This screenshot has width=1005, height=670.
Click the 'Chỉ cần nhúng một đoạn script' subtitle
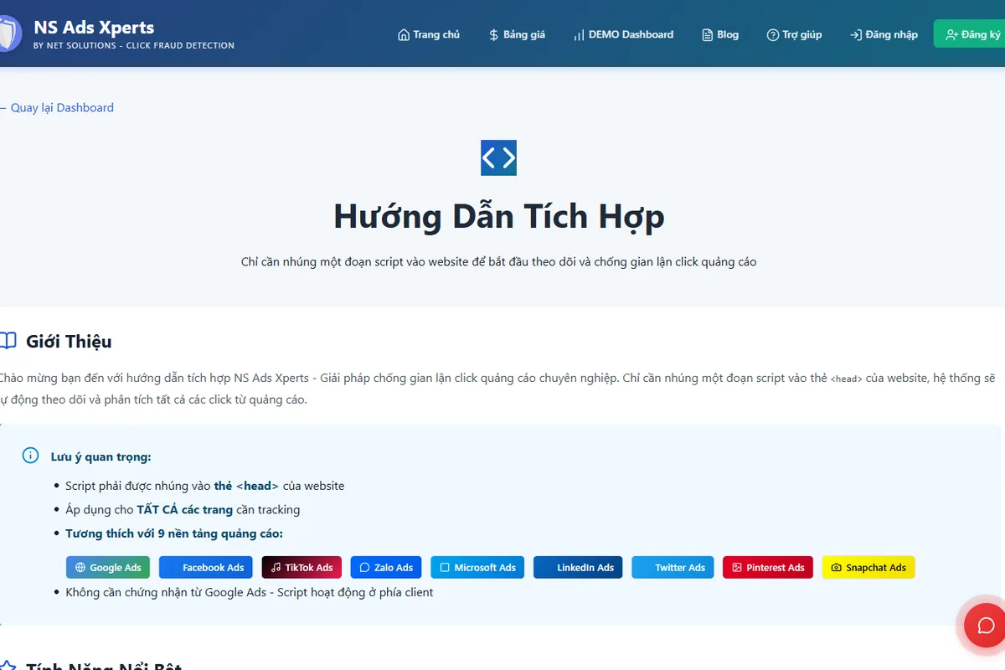coord(498,262)
